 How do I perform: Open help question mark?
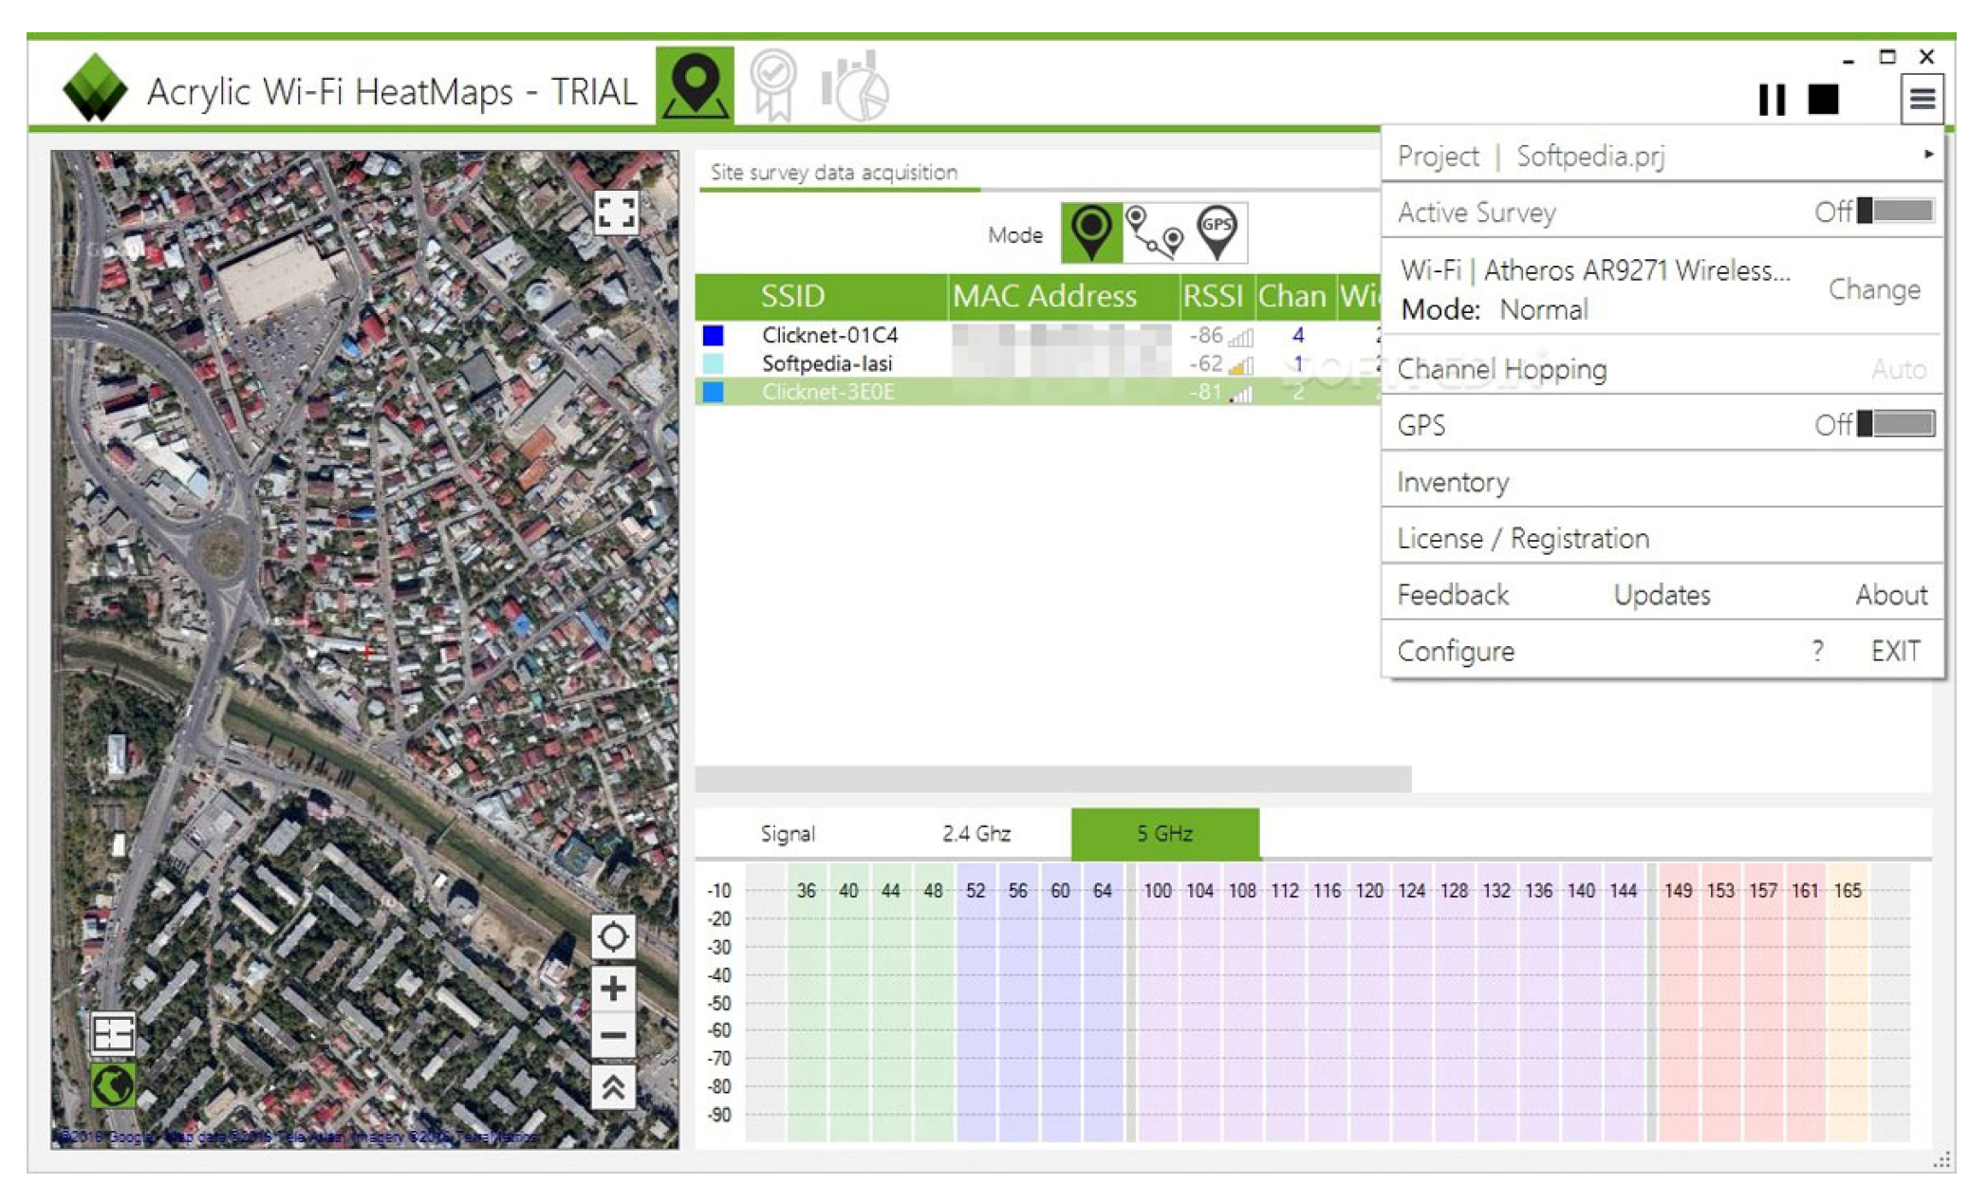click(x=1817, y=651)
